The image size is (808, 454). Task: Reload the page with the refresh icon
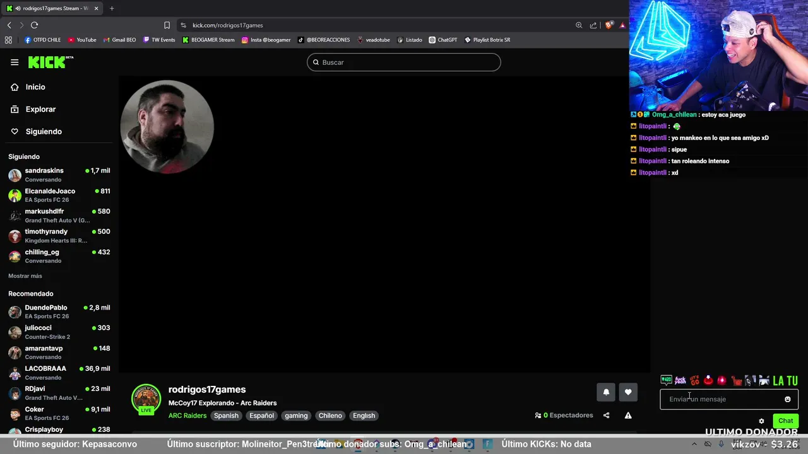point(35,25)
